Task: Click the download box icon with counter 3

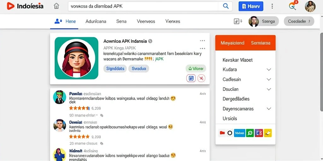Action: tap(238, 21)
